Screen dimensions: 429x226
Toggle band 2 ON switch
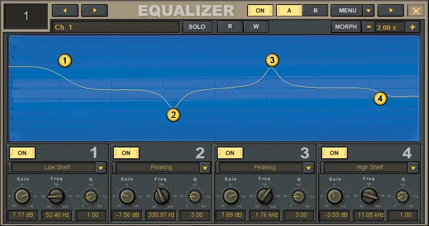pyautogui.click(x=126, y=153)
